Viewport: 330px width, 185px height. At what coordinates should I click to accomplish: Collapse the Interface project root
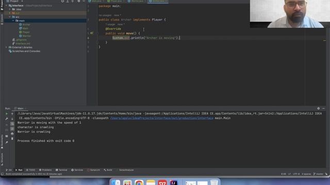6,6
